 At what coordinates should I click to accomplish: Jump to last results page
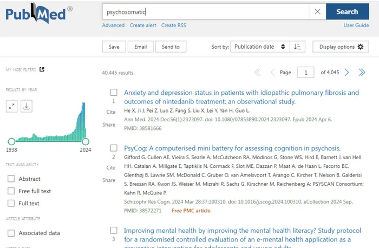pyautogui.click(x=362, y=73)
